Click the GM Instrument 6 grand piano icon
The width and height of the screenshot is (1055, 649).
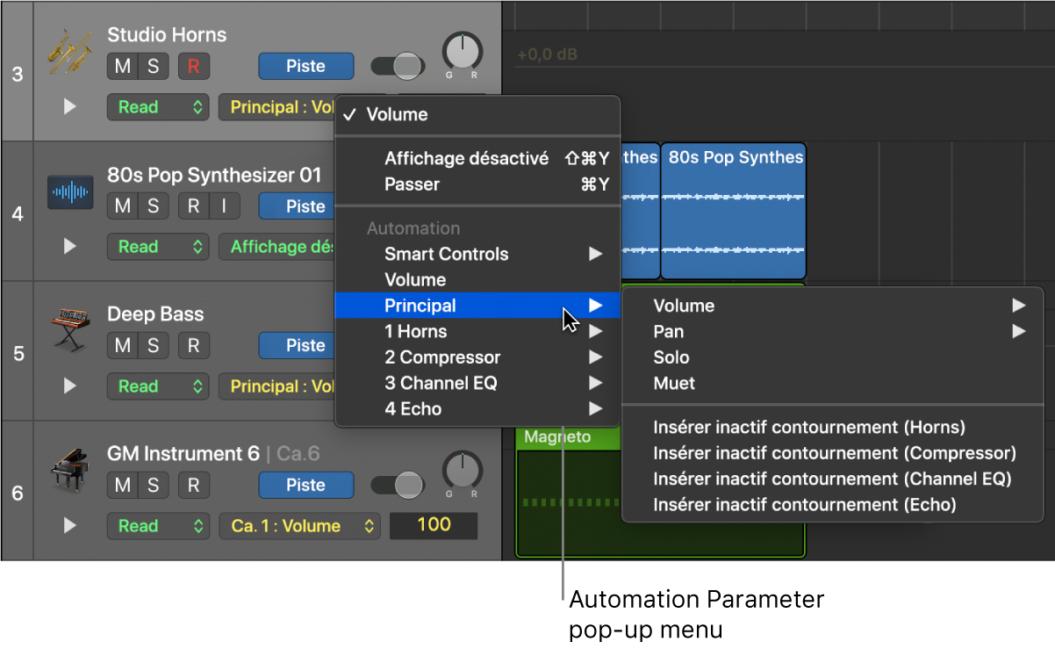69,469
